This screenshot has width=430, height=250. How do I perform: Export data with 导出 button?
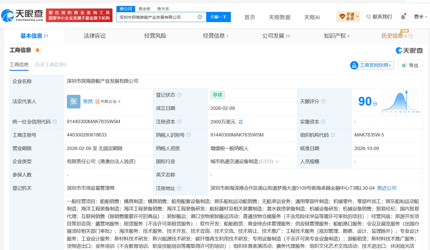click(x=410, y=65)
